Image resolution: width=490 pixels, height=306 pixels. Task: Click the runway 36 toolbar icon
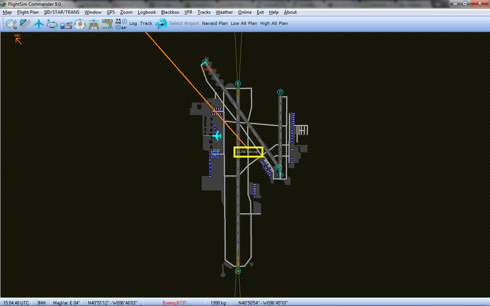[94, 23]
